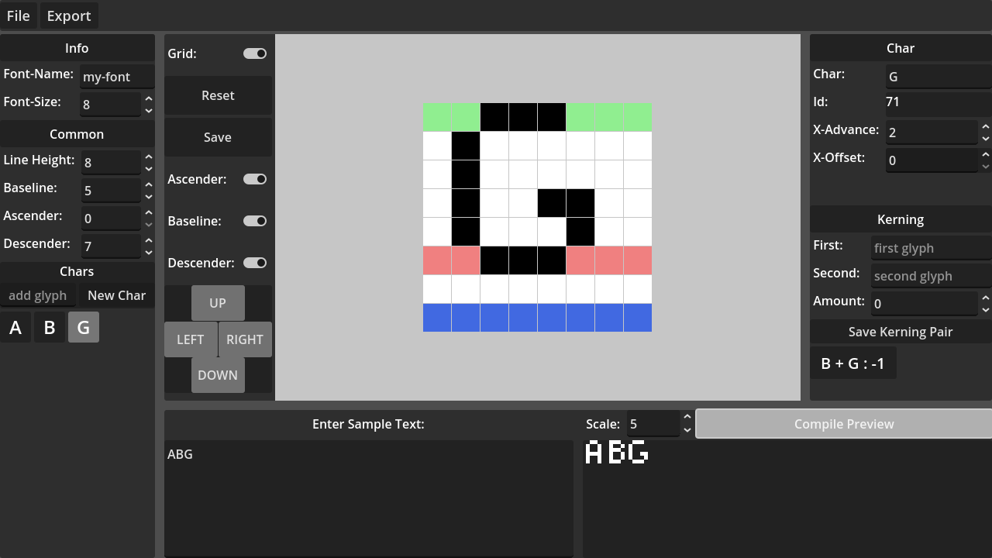Open the File menu
Viewport: 992px width, 558px height.
pos(18,15)
